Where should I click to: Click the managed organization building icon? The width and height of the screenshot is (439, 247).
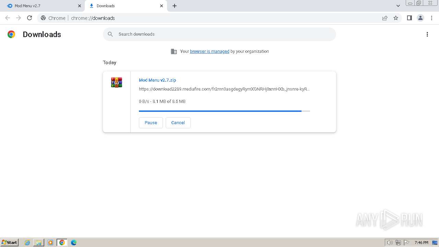click(x=174, y=51)
